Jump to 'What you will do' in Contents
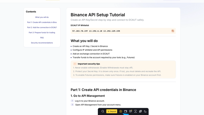The width and height of the screenshot is (204, 115). pyautogui.click(x=42, y=17)
